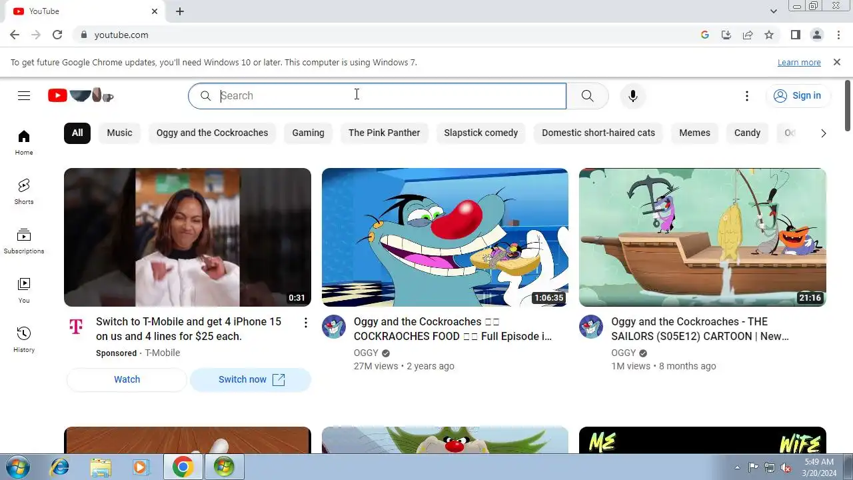Viewport: 853px width, 480px height.
Task: Open OGGY channel under COCKRAOCHES FOOD video
Action: (366, 353)
